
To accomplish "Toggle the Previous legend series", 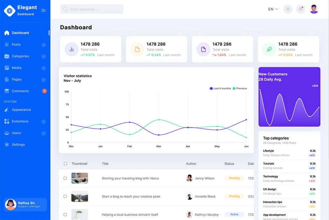I will tap(240, 89).
